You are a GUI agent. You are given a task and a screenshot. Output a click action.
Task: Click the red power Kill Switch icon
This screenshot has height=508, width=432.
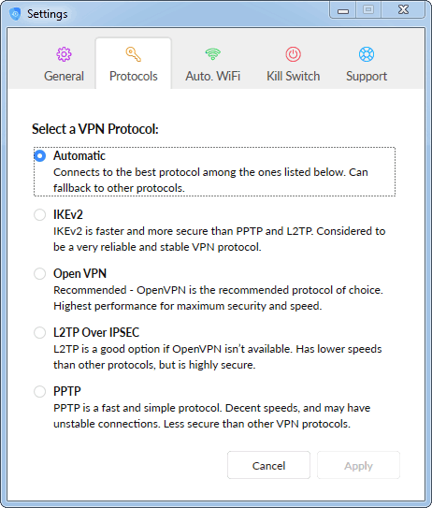(293, 54)
